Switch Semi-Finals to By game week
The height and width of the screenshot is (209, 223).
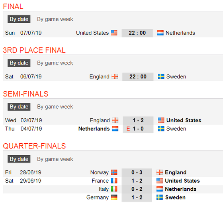pos(55,107)
